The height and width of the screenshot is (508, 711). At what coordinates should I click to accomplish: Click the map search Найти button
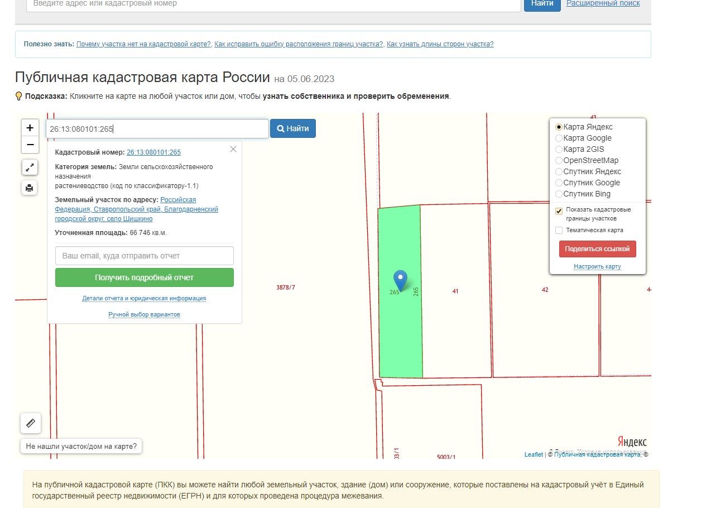[293, 128]
